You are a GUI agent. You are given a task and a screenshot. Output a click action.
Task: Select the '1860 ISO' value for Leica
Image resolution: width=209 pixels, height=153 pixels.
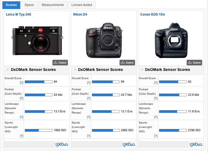tap(60, 130)
